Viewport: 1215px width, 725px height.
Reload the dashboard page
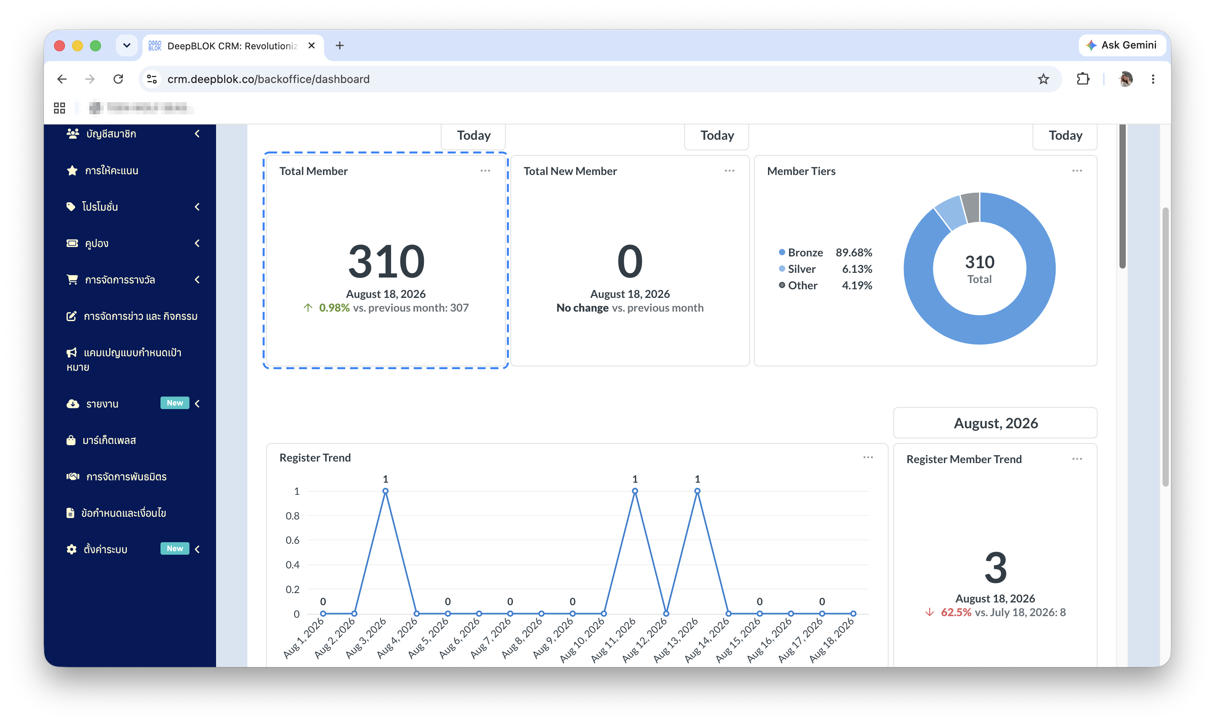118,79
